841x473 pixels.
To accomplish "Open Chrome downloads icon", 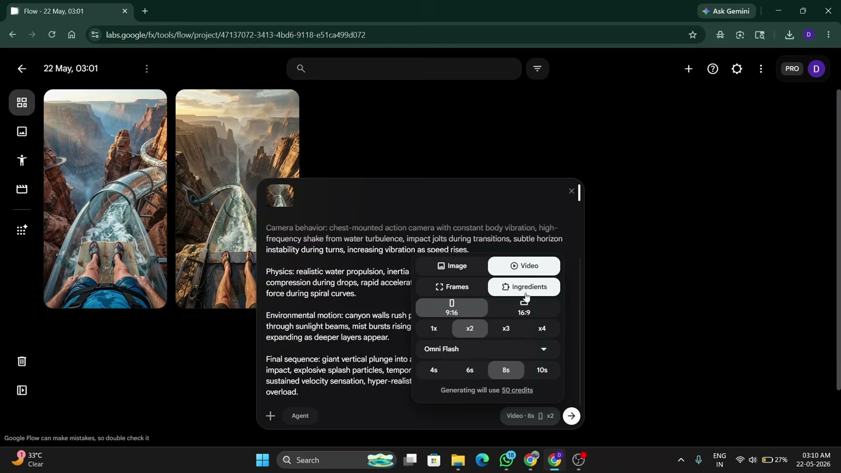I will pos(789,35).
